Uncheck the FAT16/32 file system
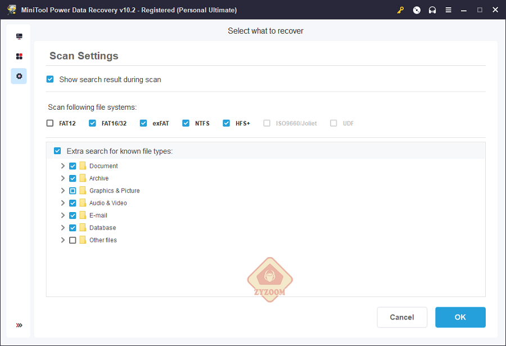506x346 pixels. pyautogui.click(x=92, y=123)
